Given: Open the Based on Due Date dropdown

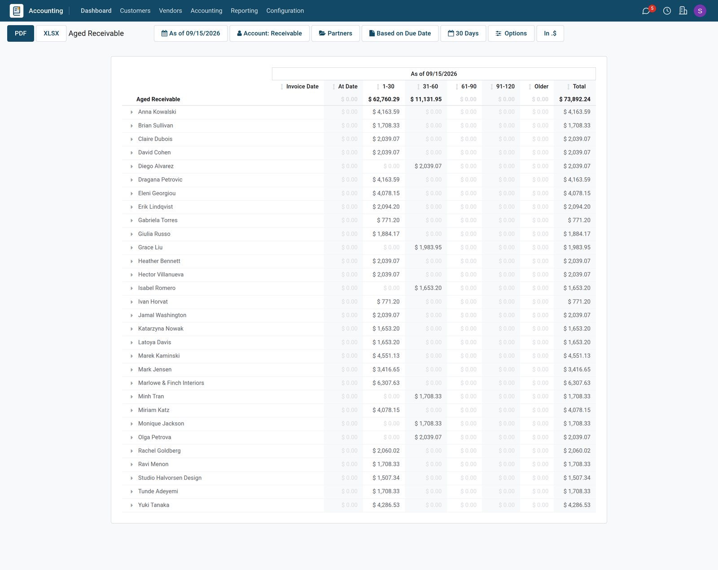Looking at the screenshot, I should [x=400, y=33].
